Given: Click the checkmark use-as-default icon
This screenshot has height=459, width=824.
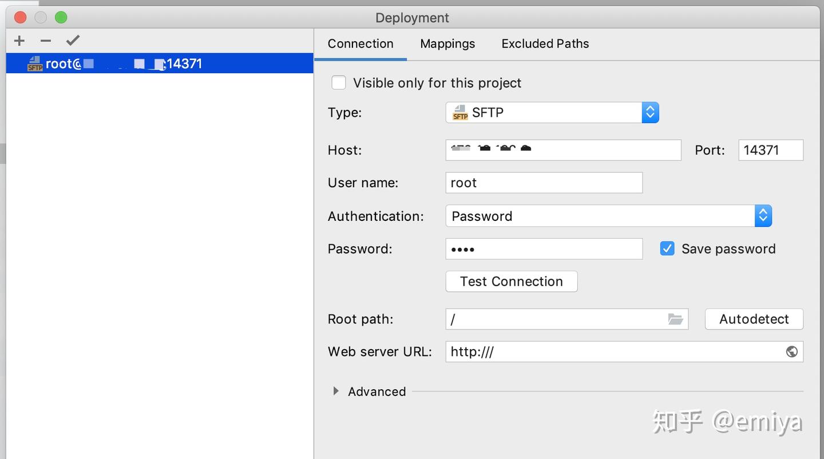Looking at the screenshot, I should click(x=73, y=41).
